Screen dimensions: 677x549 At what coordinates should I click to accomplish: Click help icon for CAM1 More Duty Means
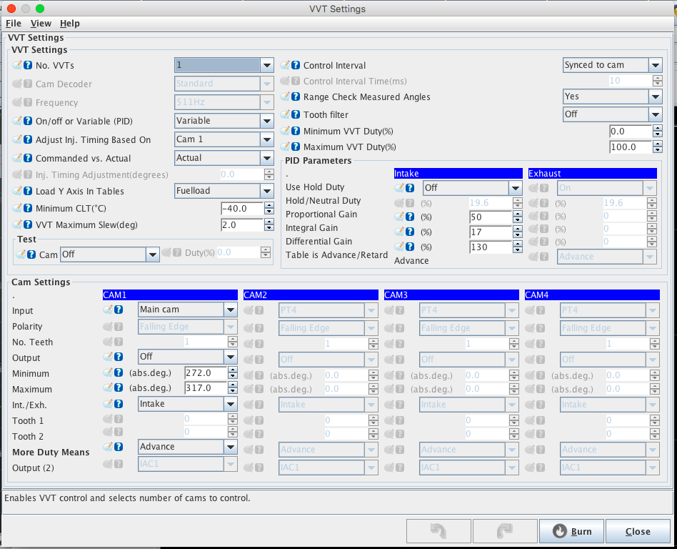point(119,447)
